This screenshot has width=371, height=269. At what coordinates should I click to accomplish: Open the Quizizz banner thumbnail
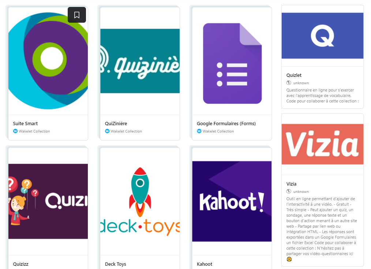(x=48, y=201)
